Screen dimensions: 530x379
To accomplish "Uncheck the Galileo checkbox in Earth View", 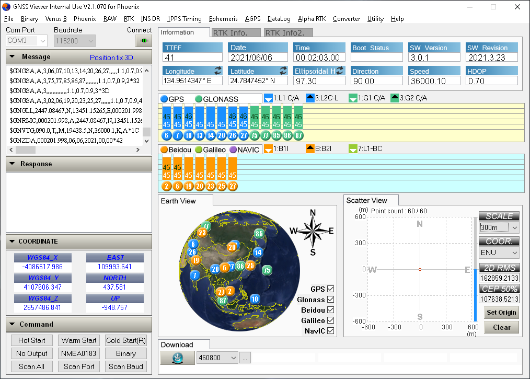I will [x=330, y=320].
